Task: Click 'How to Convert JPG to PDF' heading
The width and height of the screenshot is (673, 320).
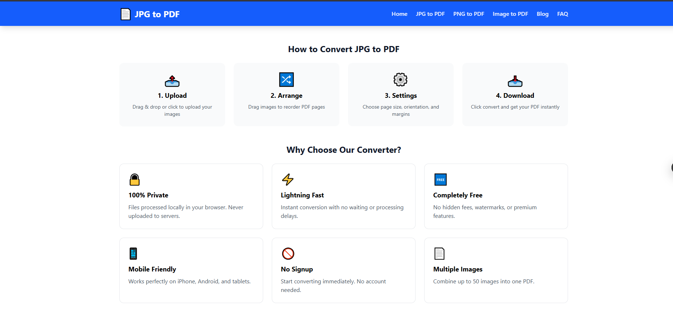Action: 344,49
